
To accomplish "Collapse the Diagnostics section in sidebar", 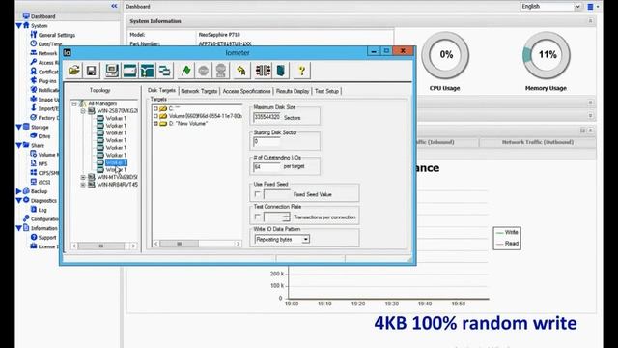I will (x=19, y=200).
